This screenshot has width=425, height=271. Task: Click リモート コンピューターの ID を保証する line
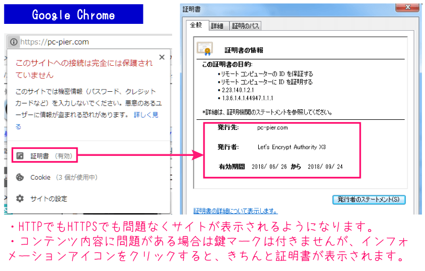[x=267, y=74]
